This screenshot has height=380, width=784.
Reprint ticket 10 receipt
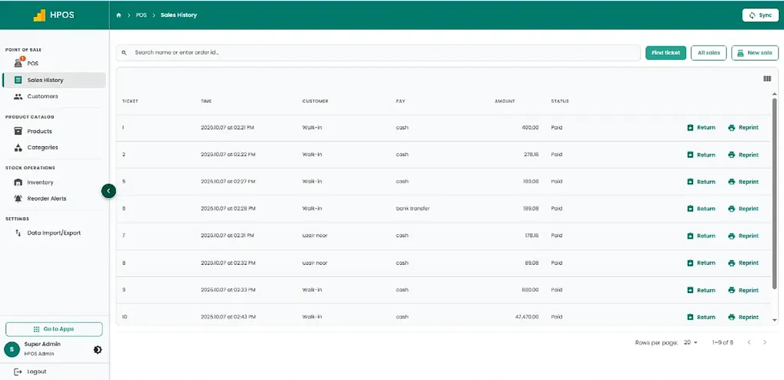[x=743, y=317]
